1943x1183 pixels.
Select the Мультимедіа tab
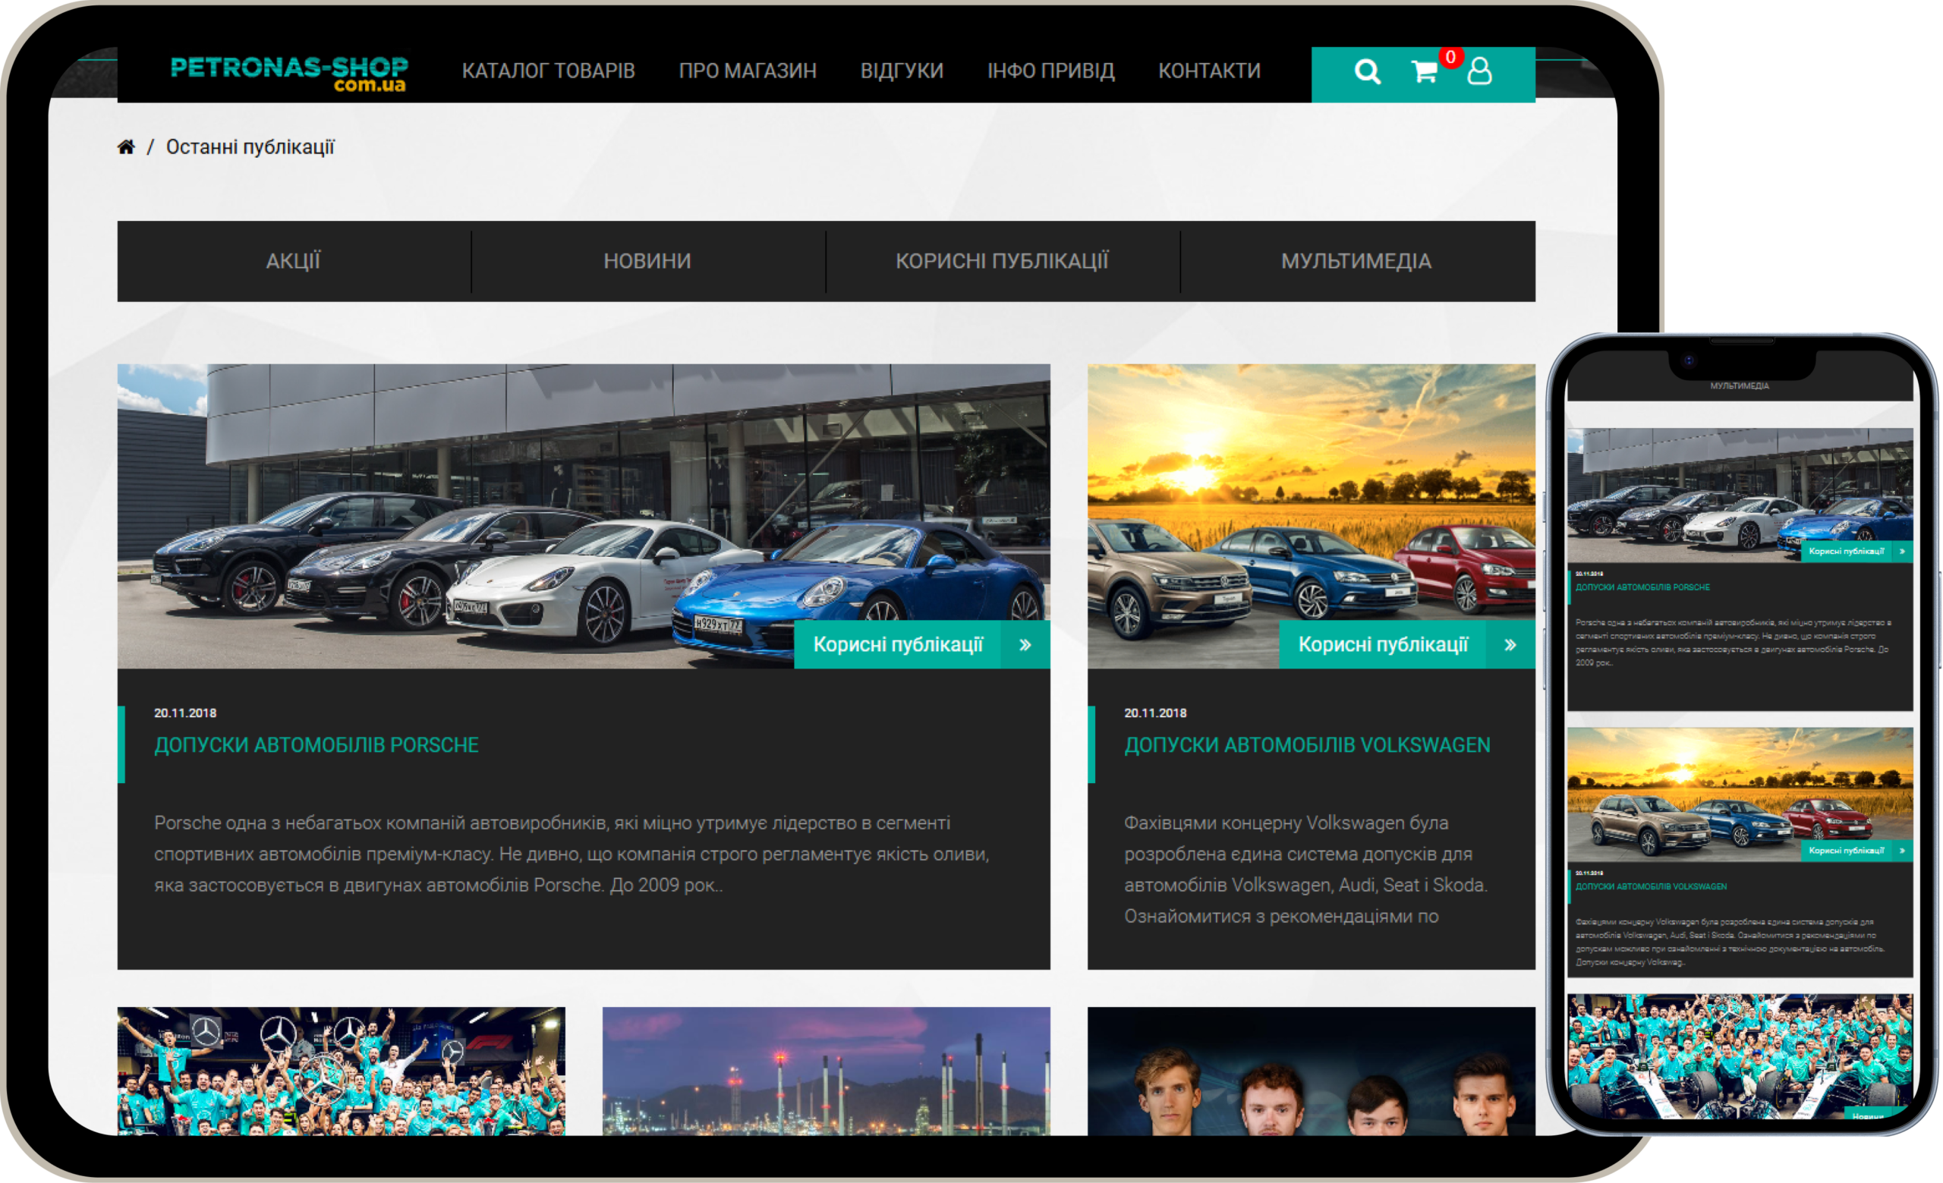point(1357,261)
